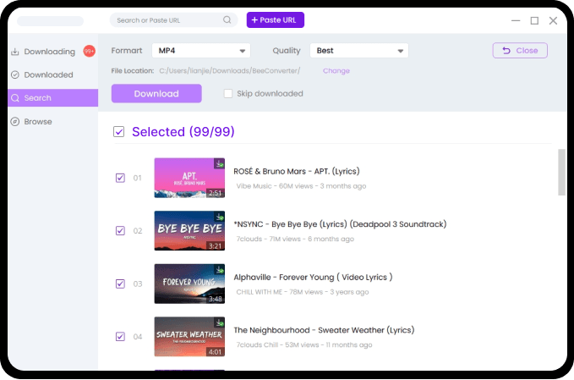Click the Browse compass icon in sidebar
This screenshot has width=574, height=380.
click(x=15, y=122)
